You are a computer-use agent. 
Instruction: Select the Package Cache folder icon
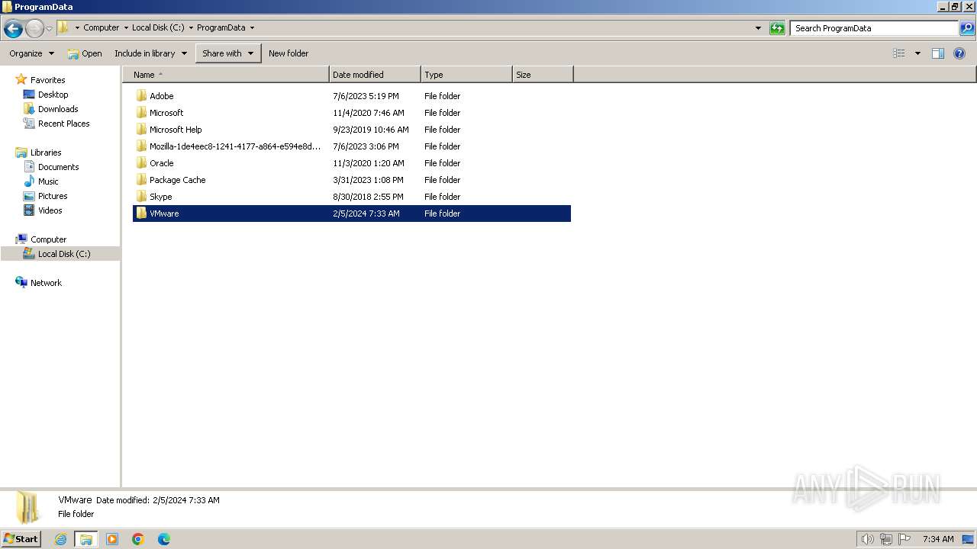pyautogui.click(x=141, y=180)
